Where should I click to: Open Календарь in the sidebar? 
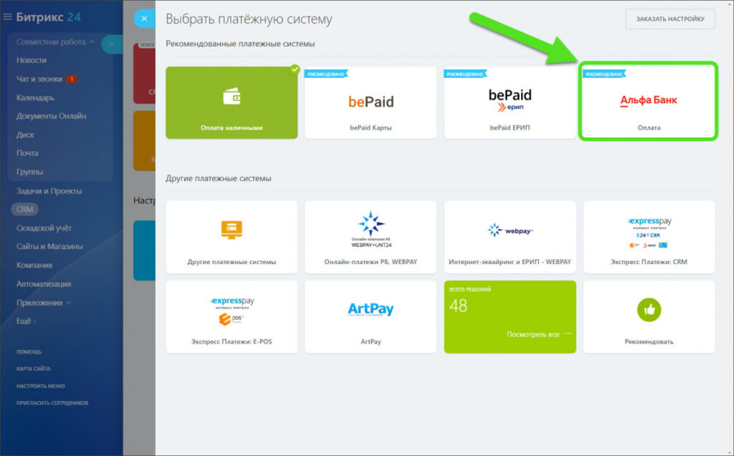click(x=35, y=97)
